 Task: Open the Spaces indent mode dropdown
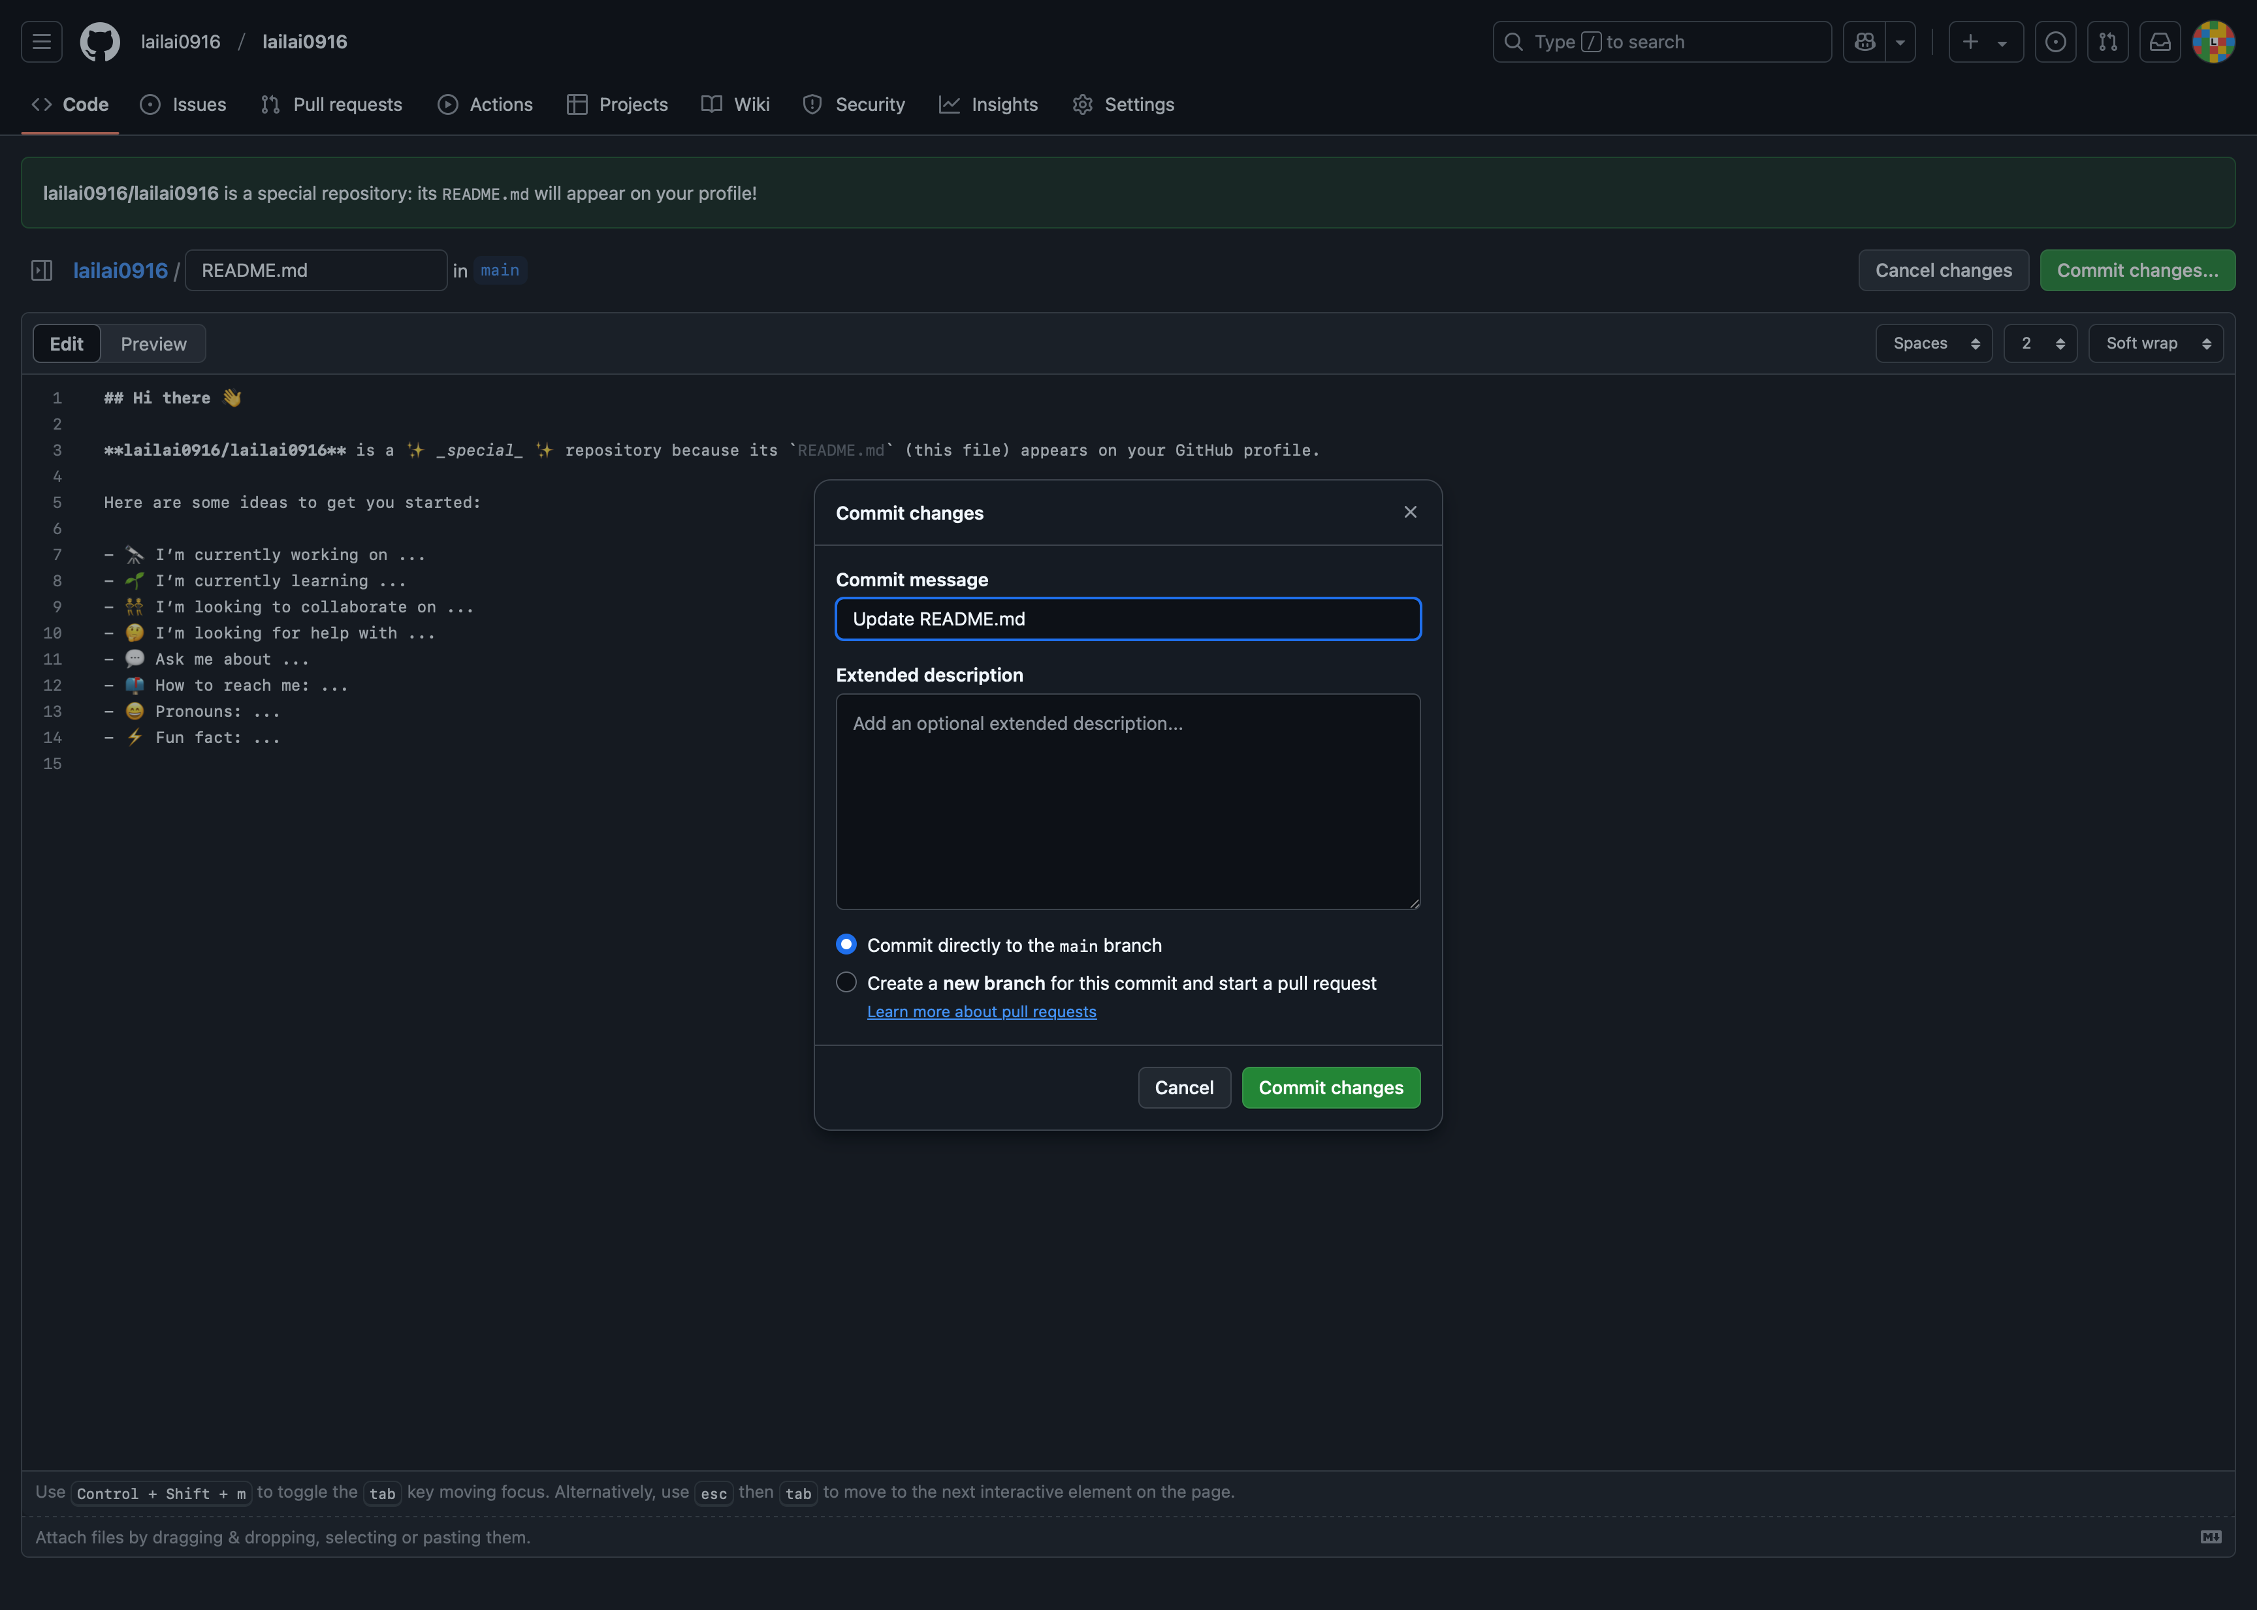(x=1934, y=343)
